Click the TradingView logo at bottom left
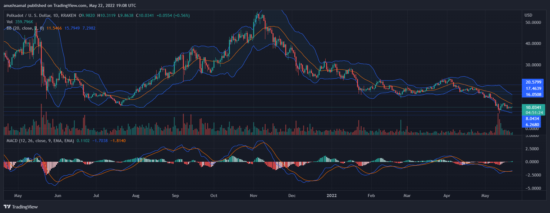Image resolution: width=550 pixels, height=213 pixels. (x=21, y=207)
